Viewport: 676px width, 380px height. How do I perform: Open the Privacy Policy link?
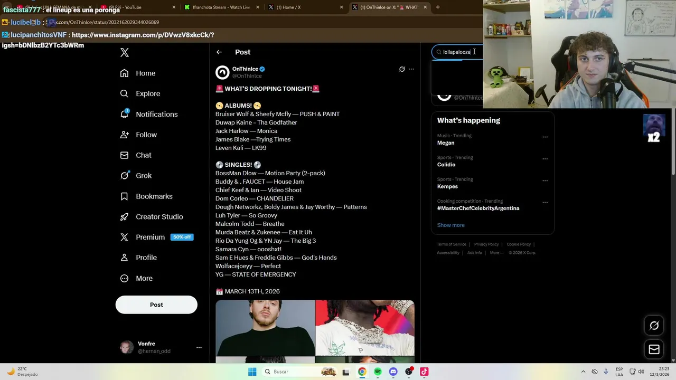pos(486,244)
